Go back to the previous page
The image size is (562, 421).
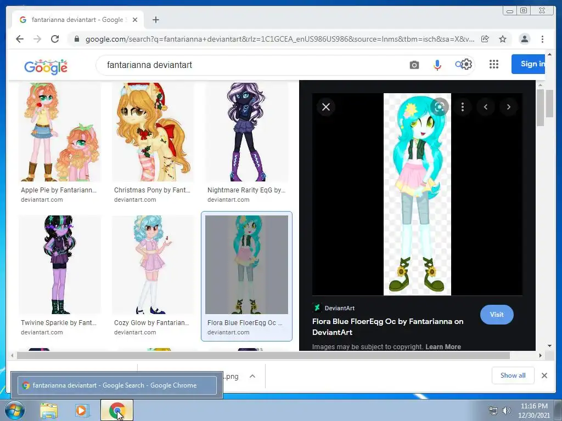20,39
